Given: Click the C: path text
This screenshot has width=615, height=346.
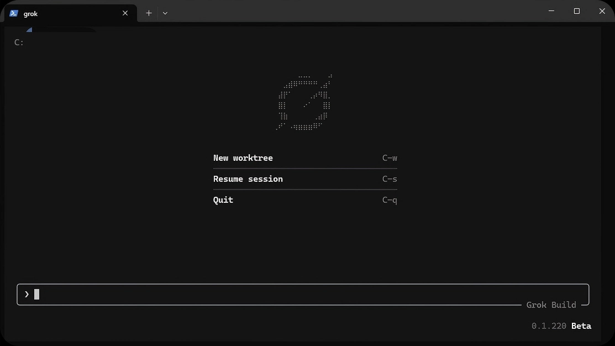Looking at the screenshot, I should [x=19, y=43].
